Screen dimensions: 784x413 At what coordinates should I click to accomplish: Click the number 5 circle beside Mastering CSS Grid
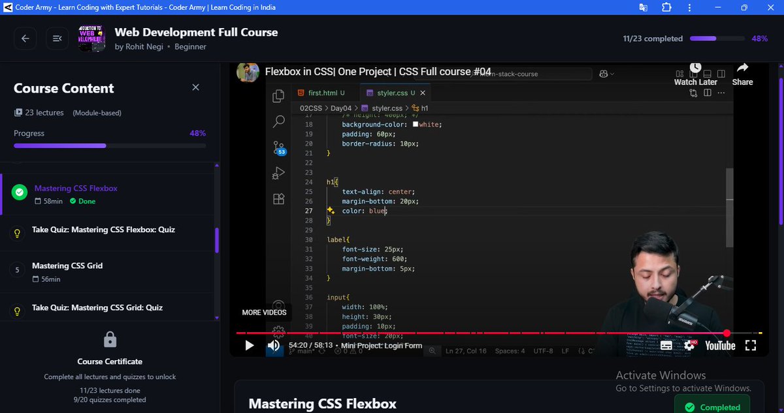[18, 269]
